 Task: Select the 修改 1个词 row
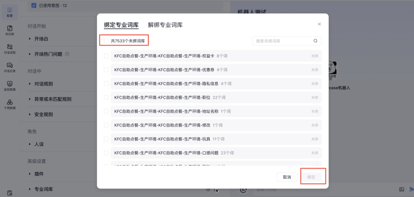tap(216, 125)
